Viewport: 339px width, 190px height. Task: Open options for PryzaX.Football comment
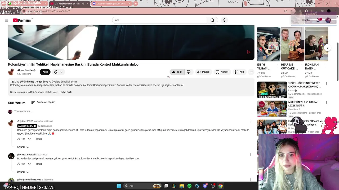tap(251, 154)
